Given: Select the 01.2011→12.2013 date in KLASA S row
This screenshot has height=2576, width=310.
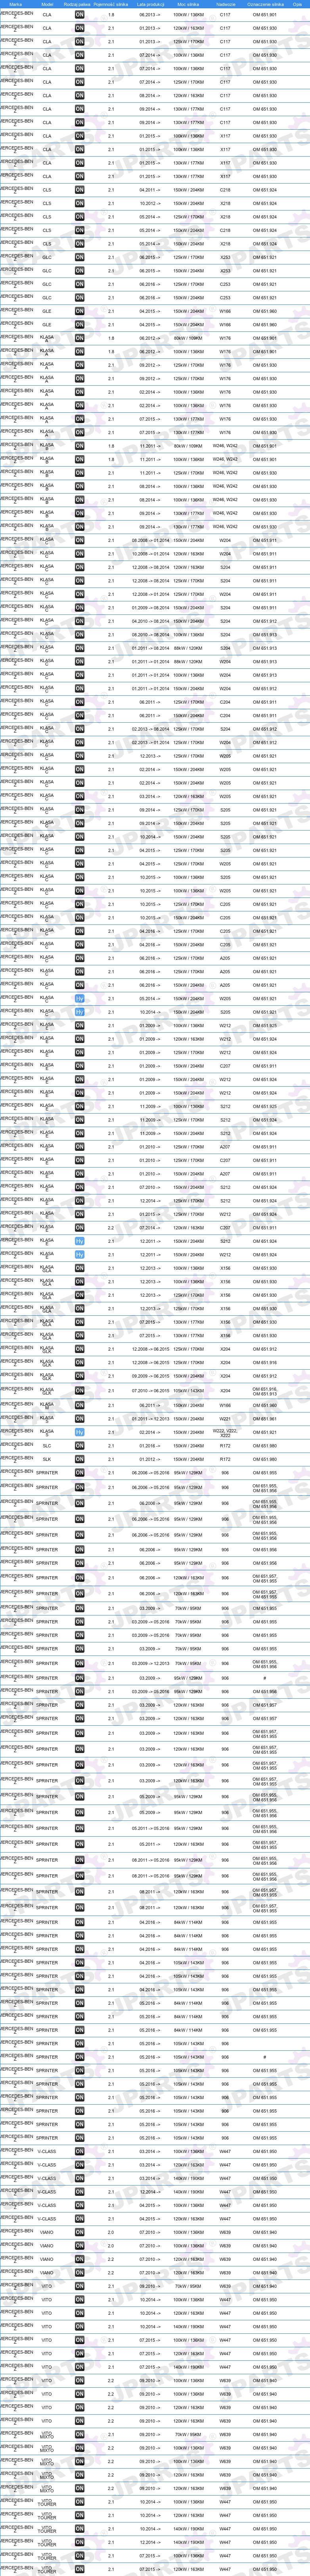Looking at the screenshot, I should pos(149,1418).
